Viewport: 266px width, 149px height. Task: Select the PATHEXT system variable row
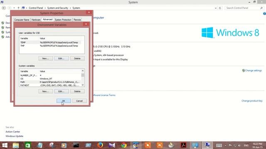(50, 85)
